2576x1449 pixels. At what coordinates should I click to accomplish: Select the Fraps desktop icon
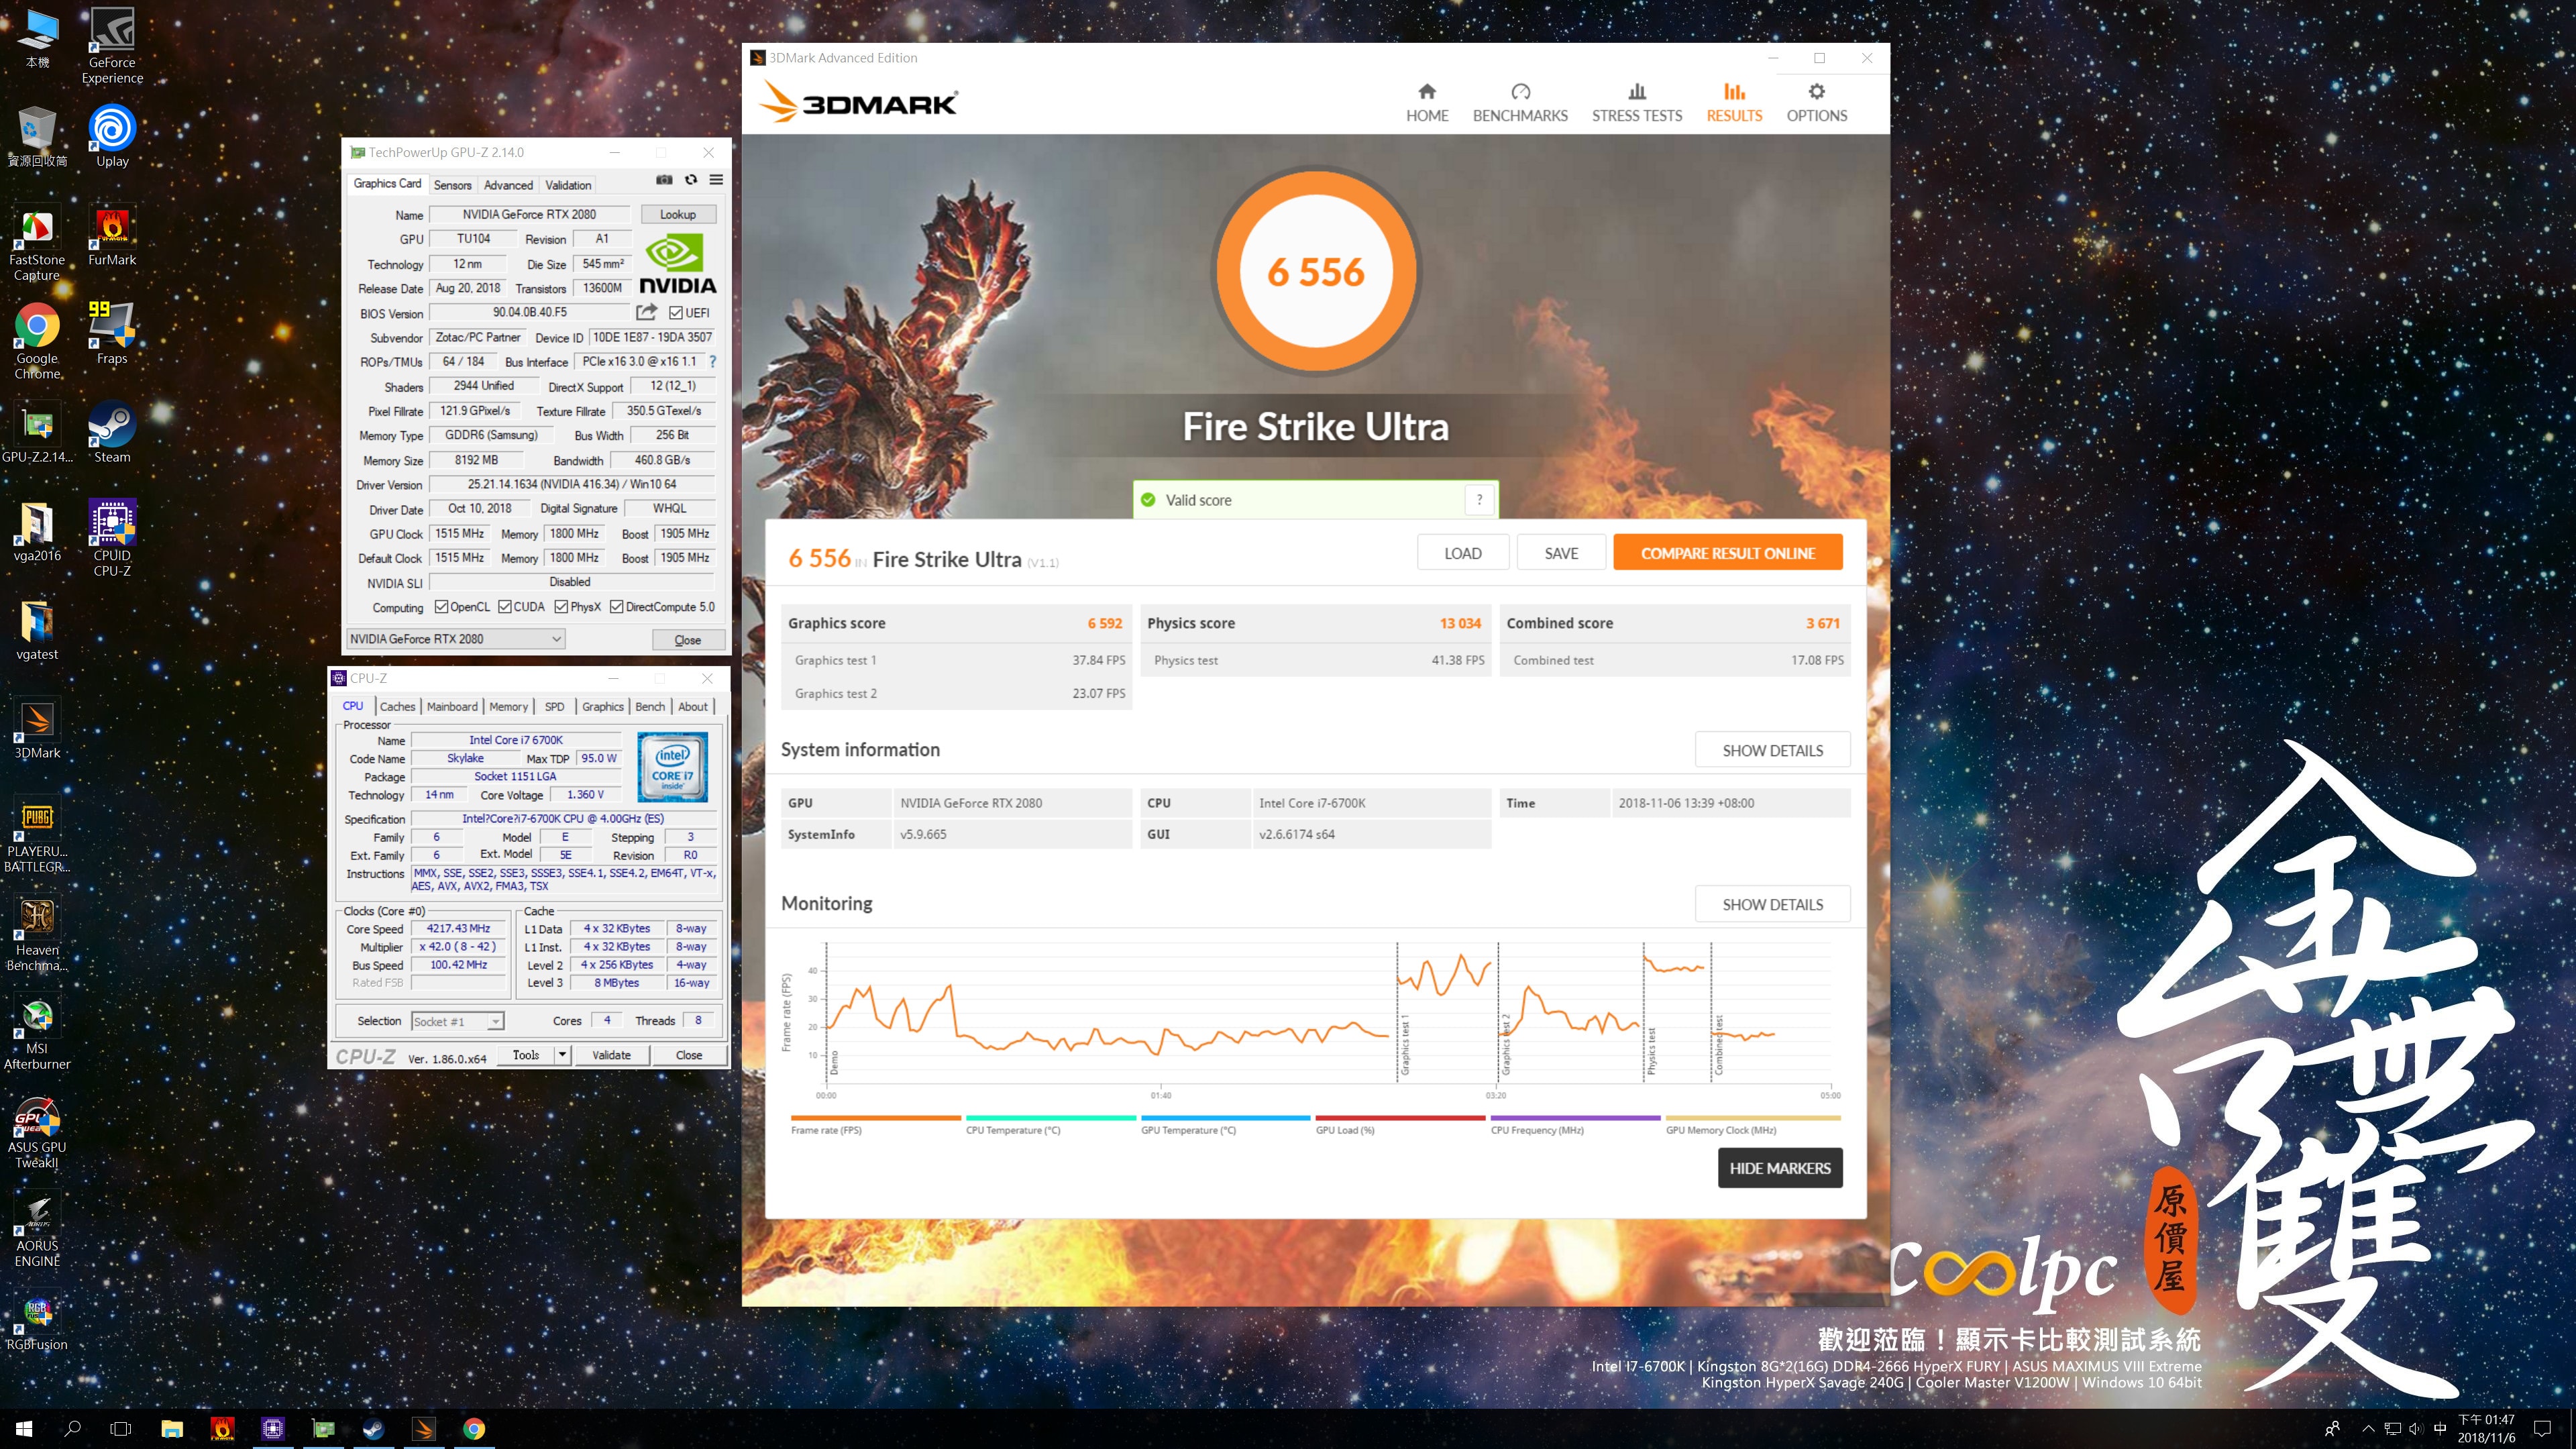pyautogui.click(x=112, y=333)
